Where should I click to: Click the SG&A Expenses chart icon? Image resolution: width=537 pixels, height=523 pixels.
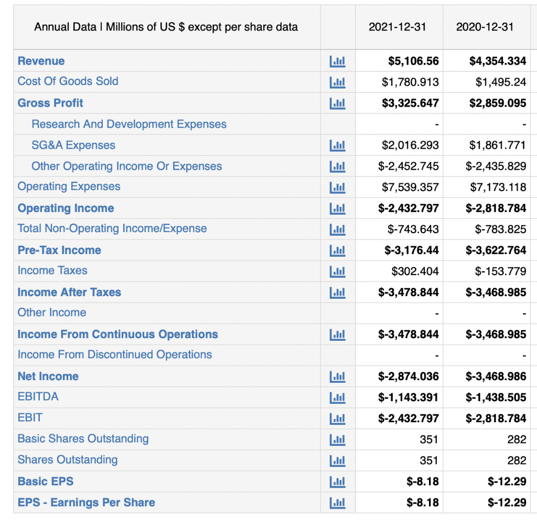337,145
